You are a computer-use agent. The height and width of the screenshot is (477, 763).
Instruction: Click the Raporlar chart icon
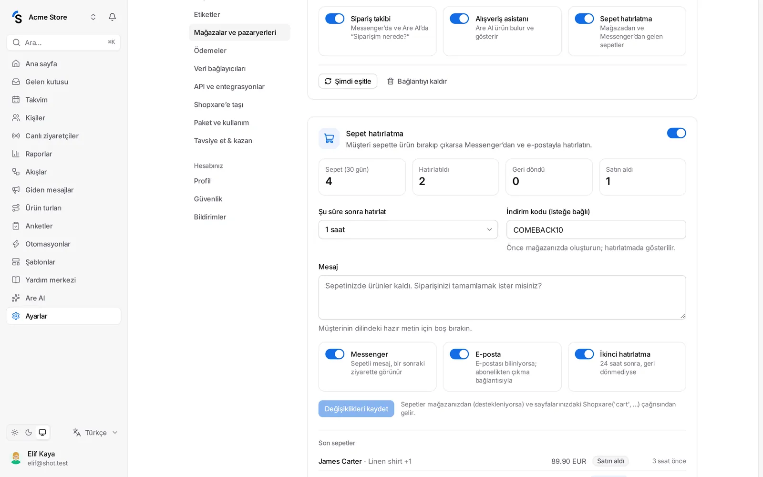tap(16, 154)
